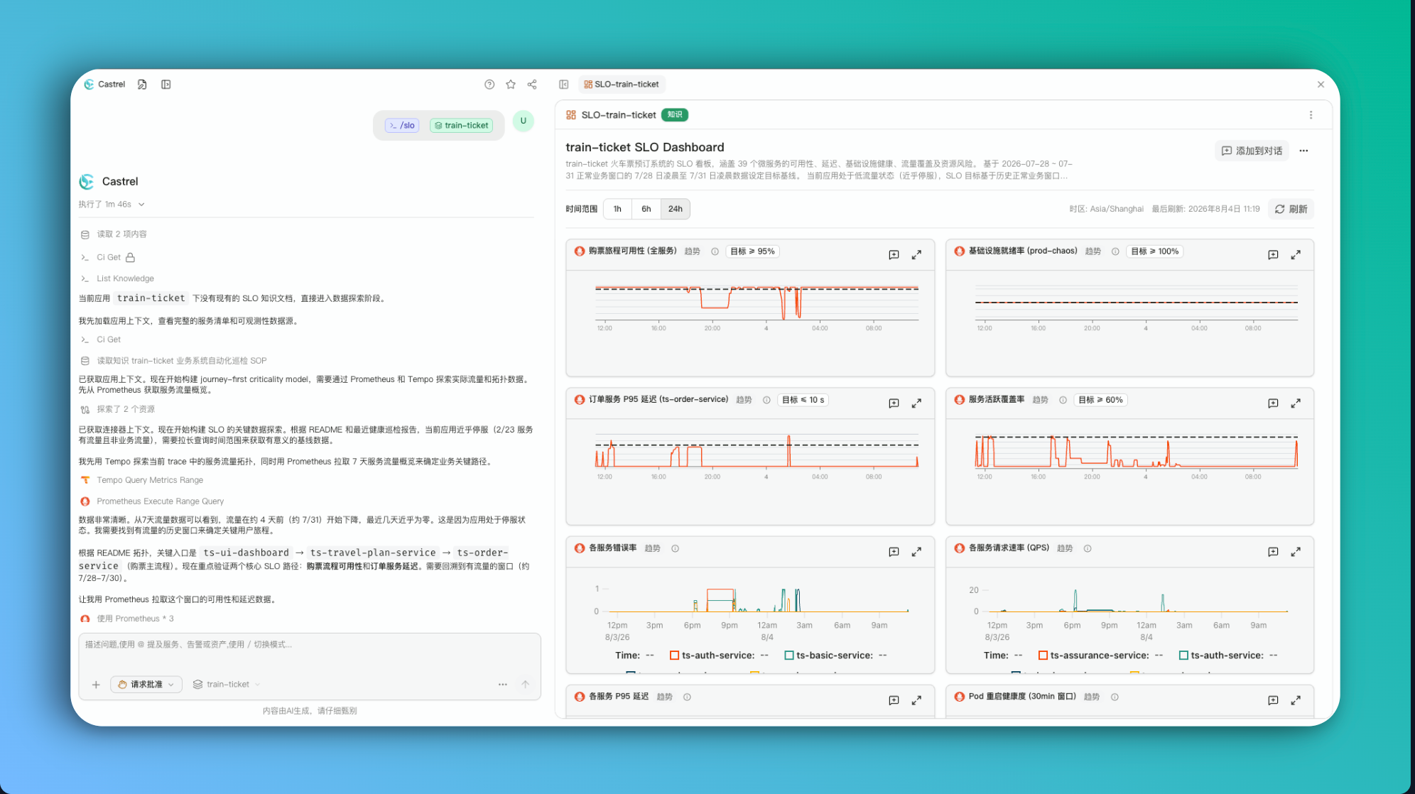This screenshot has width=1415, height=794.
Task: Select the 1h time range
Action: (618, 209)
